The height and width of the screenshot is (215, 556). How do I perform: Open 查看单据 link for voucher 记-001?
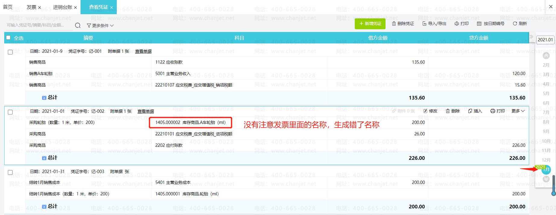tap(143, 51)
